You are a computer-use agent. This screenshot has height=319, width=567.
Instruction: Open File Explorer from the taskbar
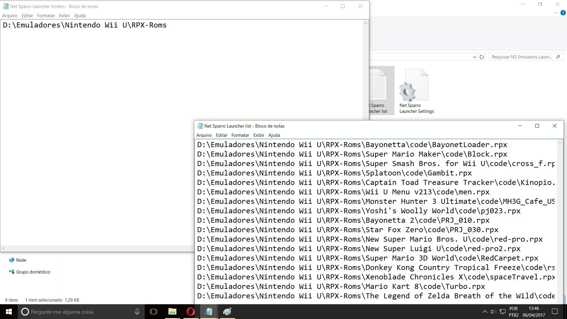coord(172,312)
